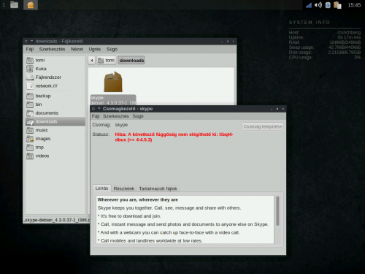The width and height of the screenshot is (365, 274).
Task: Click the battery tray icon
Action: (x=328, y=5)
